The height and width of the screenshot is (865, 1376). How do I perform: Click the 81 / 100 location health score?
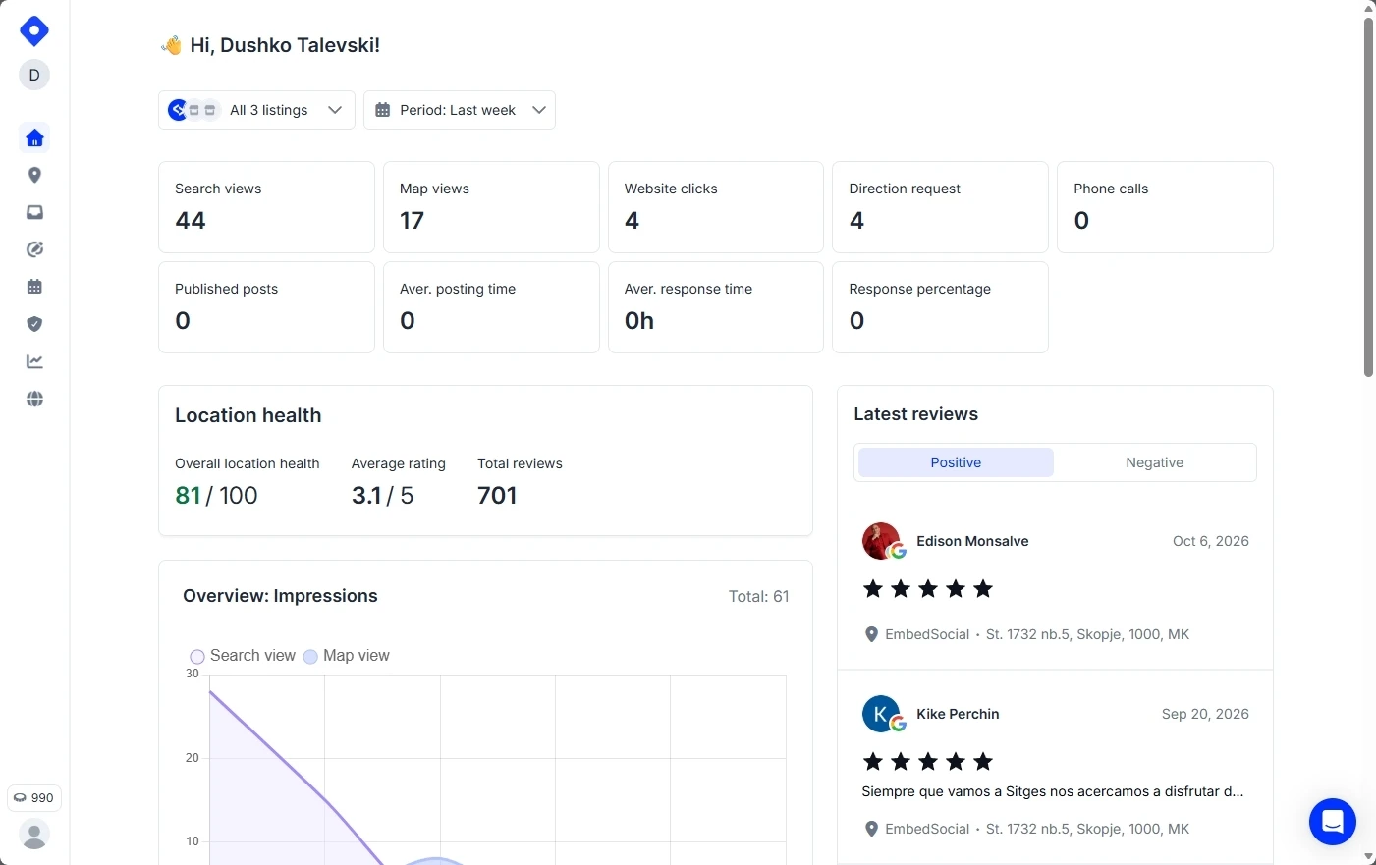(216, 495)
